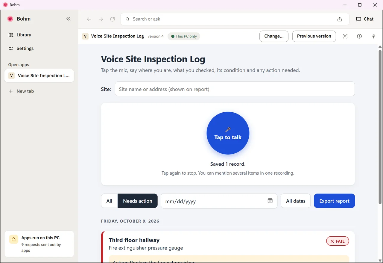This screenshot has width=383, height=263.
Task: Click the screenshot capture icon in header
Action: click(345, 36)
